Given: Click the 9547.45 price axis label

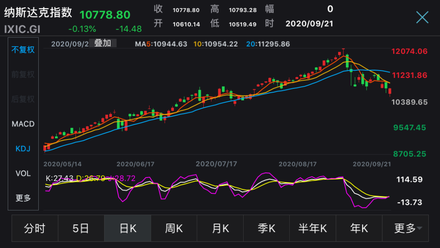Looking at the screenshot, I should 410,128.
